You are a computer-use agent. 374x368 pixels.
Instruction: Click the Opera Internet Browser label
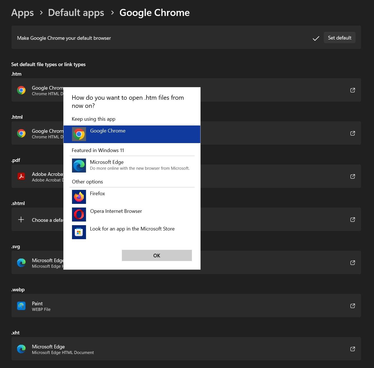[116, 211]
